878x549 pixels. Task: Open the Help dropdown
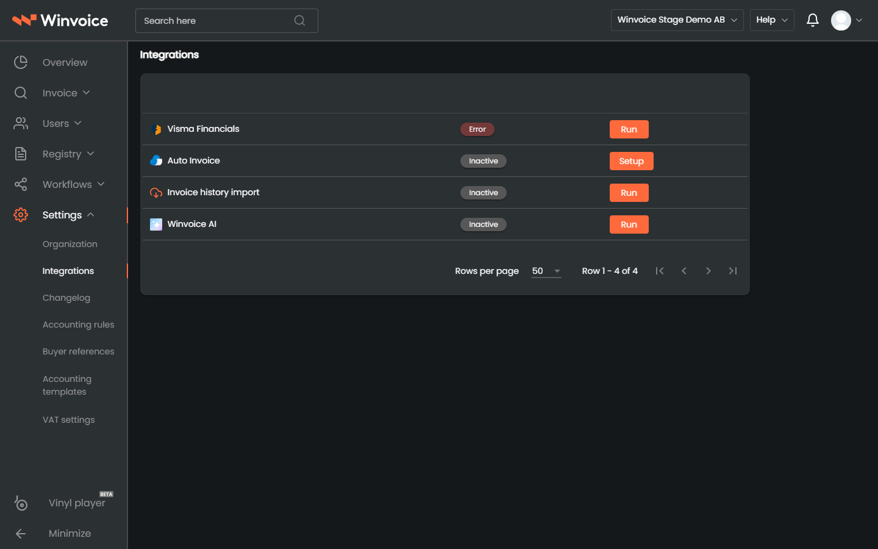772,20
